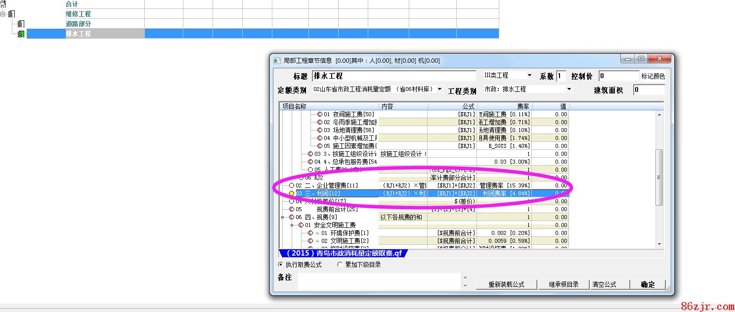Open the III类工程 category dropdown
Image resolution: width=735 pixels, height=312 pixels.
point(529,76)
